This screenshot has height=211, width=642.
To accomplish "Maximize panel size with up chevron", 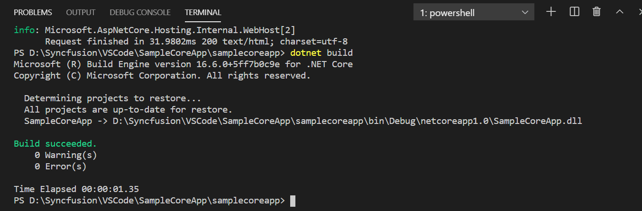I will (x=619, y=12).
